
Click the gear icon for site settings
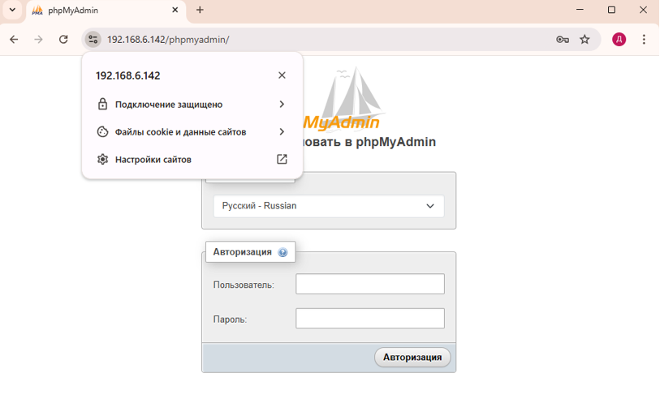tap(102, 159)
